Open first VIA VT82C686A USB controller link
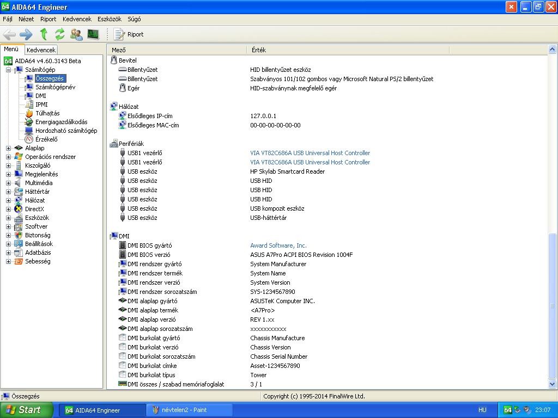Viewport: 558px width, 418px height. 310,153
